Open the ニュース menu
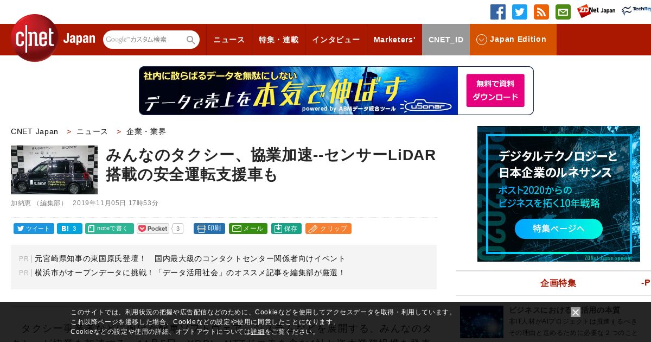The height and width of the screenshot is (342, 651). click(229, 40)
